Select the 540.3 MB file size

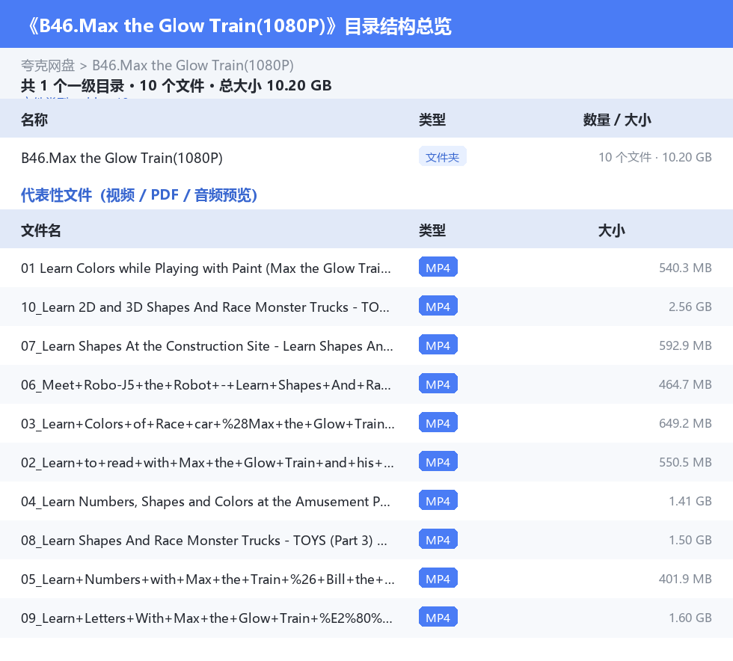pyautogui.click(x=685, y=268)
